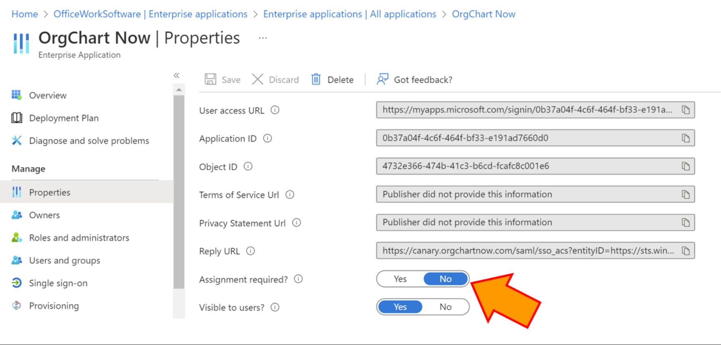Screen dimensions: 721x345
Task: Click the sidebar vertical scrollbar thumb
Action: pos(179,192)
